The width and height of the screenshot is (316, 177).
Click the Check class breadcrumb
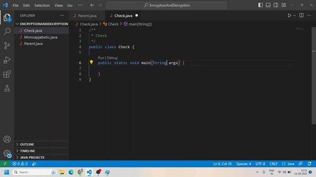point(113,24)
